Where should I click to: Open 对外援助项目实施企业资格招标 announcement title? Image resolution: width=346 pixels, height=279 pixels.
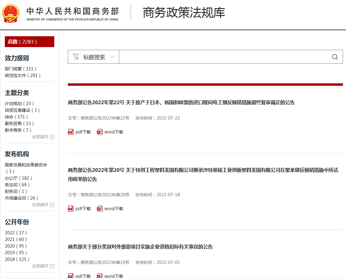140,247
